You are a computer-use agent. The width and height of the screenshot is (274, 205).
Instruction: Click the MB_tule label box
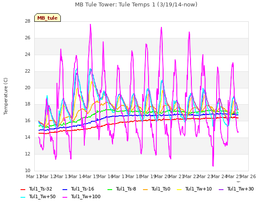tap(48, 18)
